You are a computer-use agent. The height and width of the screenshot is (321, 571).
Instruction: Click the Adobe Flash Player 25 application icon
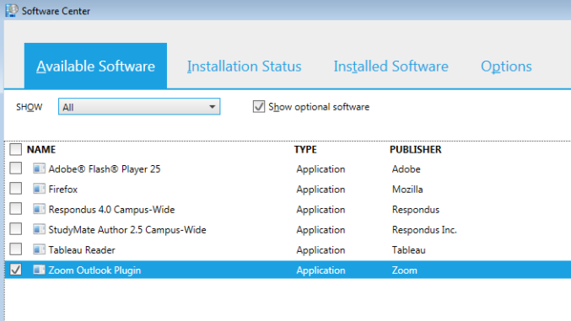point(39,169)
